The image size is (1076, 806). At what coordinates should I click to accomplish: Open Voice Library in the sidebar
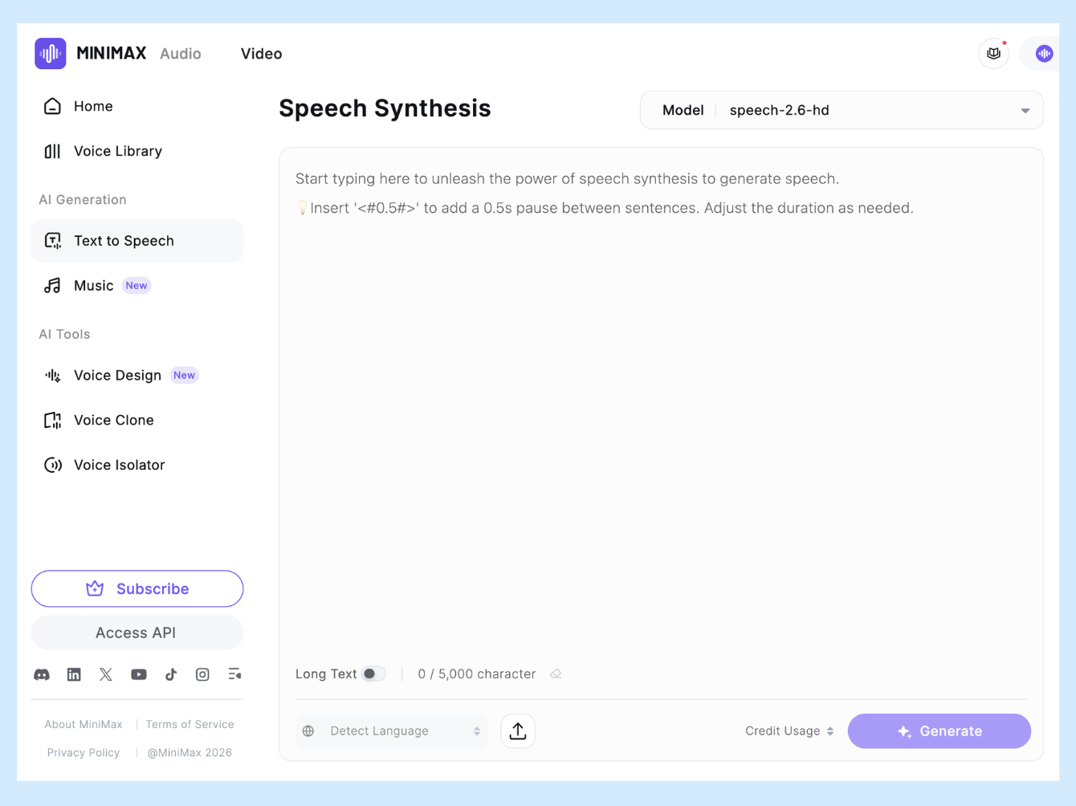(118, 151)
